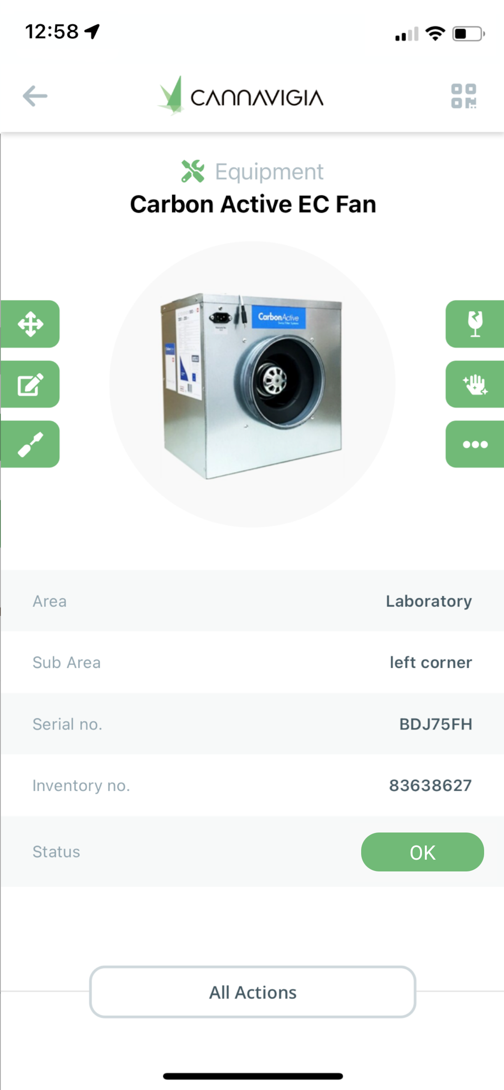Select the Sub Area left corner row
The width and height of the screenshot is (504, 1090).
[x=252, y=662]
